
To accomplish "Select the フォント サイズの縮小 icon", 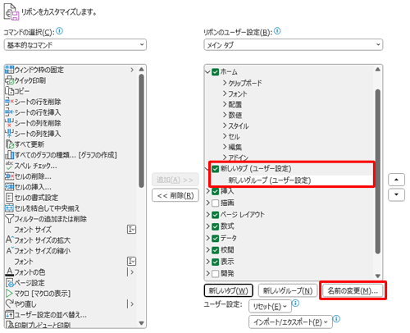I will pos(9,251).
